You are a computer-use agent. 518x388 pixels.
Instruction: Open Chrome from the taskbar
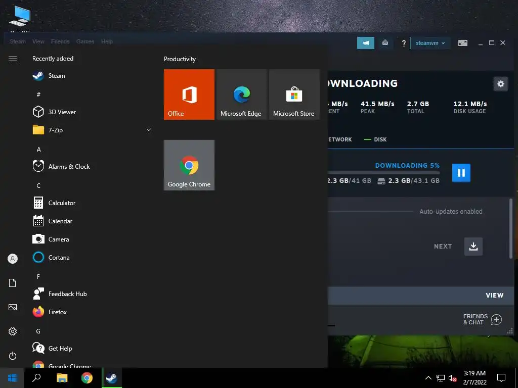pos(87,378)
